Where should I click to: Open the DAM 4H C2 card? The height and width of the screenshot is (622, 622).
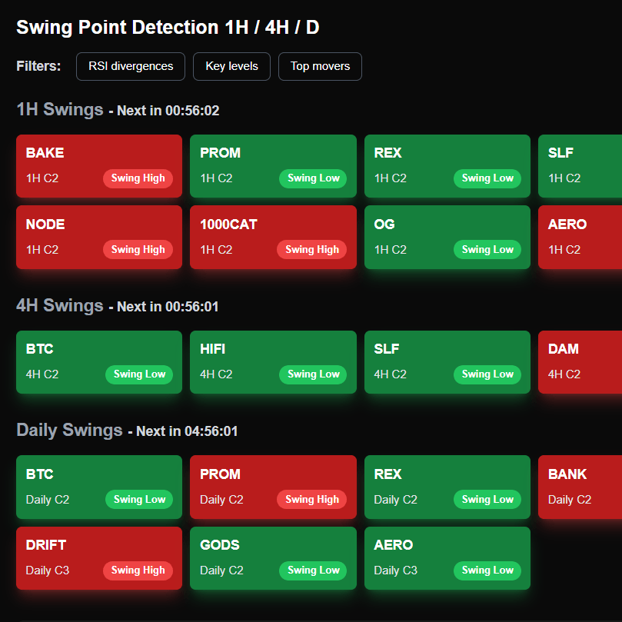coord(580,362)
